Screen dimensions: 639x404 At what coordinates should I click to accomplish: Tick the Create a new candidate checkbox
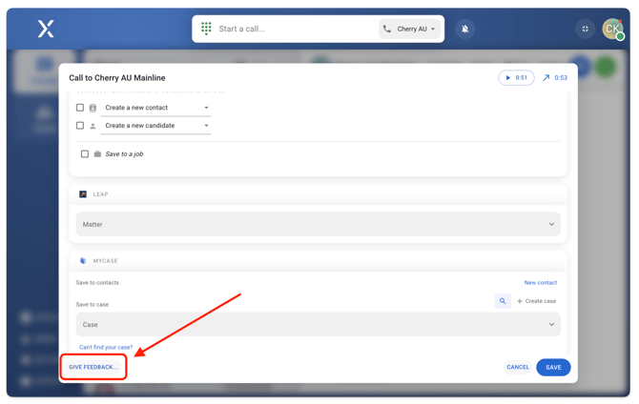[x=80, y=126]
